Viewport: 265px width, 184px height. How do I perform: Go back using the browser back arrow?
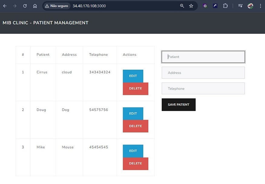(5, 6)
